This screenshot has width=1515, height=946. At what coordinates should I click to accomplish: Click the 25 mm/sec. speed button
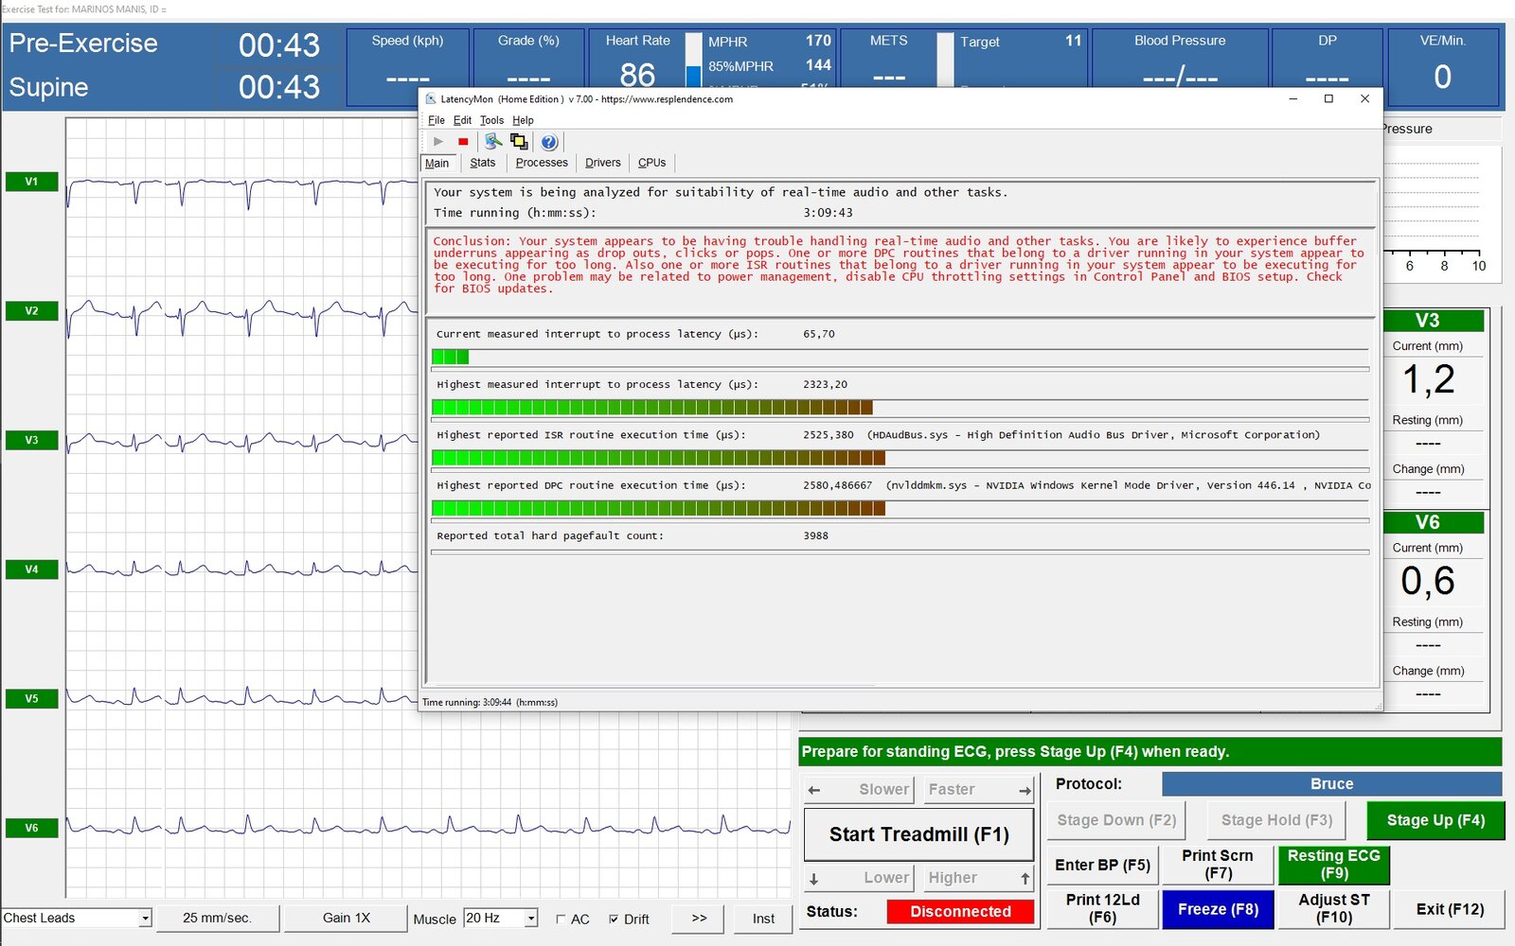(x=217, y=918)
